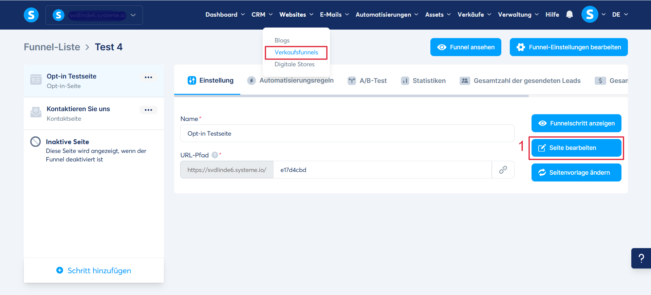Expand the chevron next to the profile avatar
The height and width of the screenshot is (295, 651).
click(x=603, y=15)
